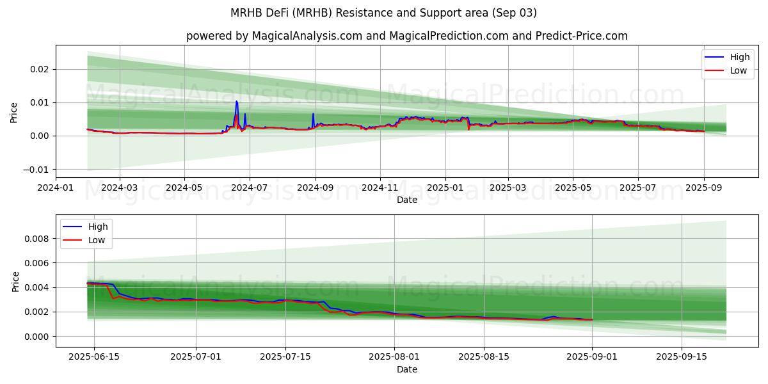Click the end point of price line at 2025-09-01 on bottom chart
768x384 pixels.
coord(592,319)
